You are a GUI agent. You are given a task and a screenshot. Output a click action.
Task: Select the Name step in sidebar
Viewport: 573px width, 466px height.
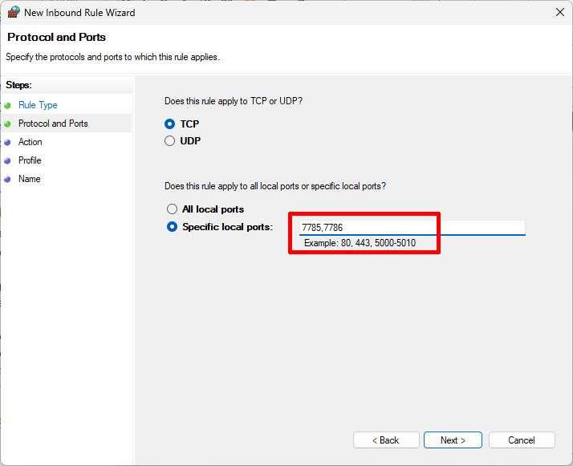pyautogui.click(x=30, y=179)
